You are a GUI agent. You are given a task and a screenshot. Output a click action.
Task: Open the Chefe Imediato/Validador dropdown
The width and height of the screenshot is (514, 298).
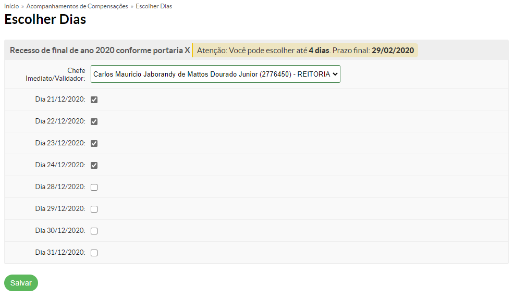tap(215, 74)
